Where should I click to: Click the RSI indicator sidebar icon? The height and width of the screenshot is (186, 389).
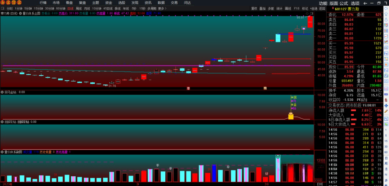(x=386, y=94)
